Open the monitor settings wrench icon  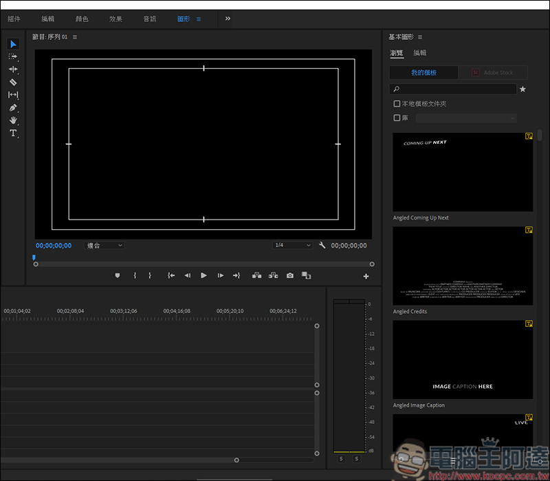322,245
